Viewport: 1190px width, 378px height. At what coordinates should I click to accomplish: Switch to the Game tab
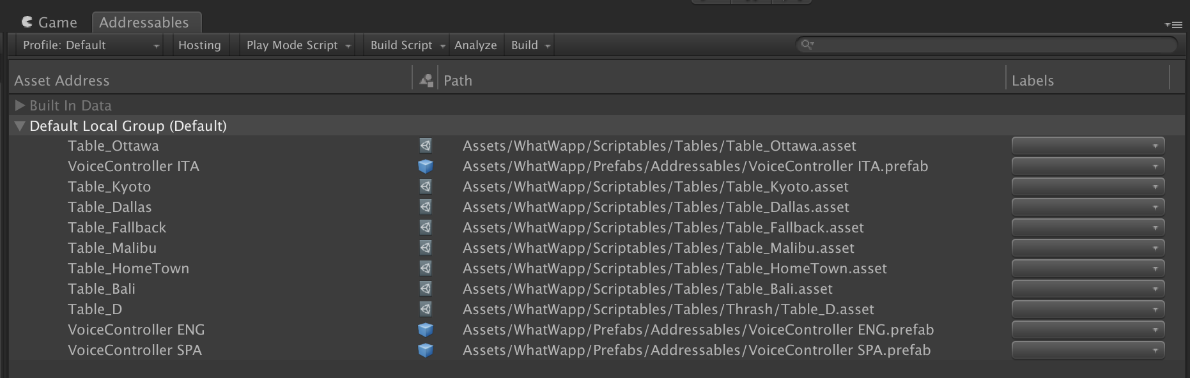click(49, 22)
